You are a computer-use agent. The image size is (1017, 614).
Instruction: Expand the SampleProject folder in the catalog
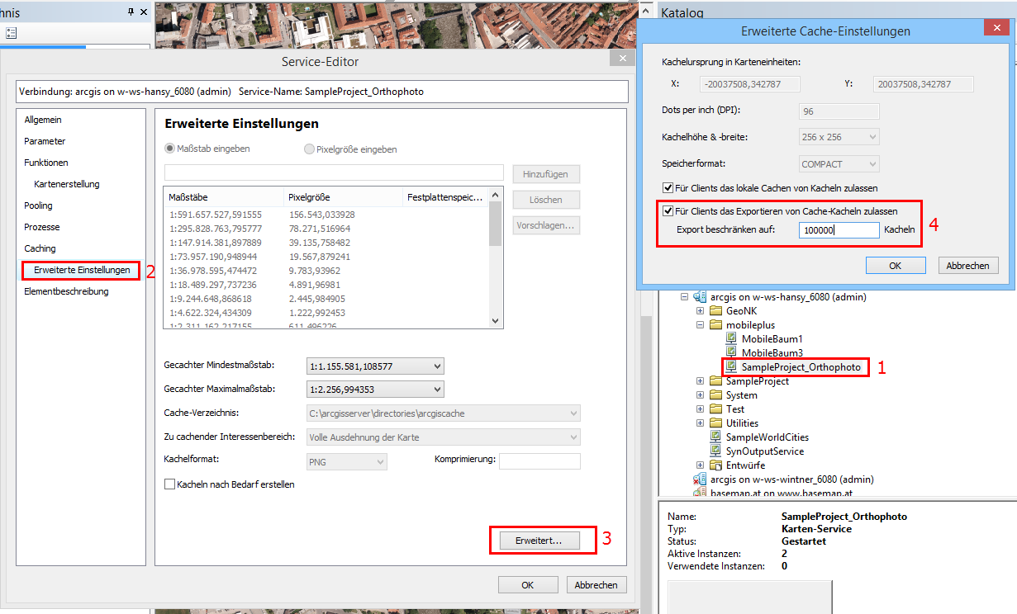(x=701, y=381)
